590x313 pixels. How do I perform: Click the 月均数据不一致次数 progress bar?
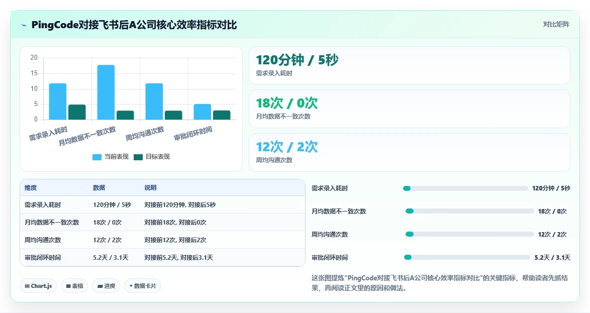click(x=469, y=212)
